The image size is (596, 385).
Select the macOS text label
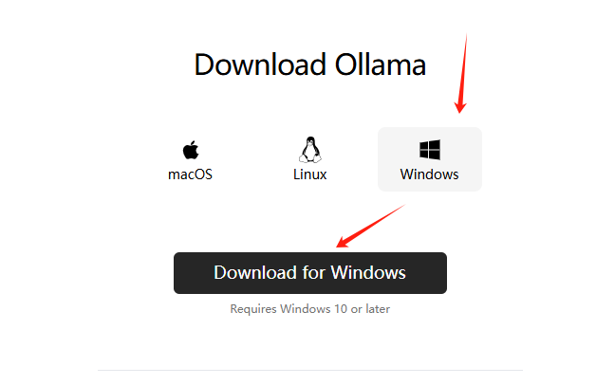[x=190, y=174]
